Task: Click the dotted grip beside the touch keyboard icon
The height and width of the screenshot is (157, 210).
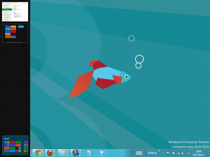Action: (133, 153)
